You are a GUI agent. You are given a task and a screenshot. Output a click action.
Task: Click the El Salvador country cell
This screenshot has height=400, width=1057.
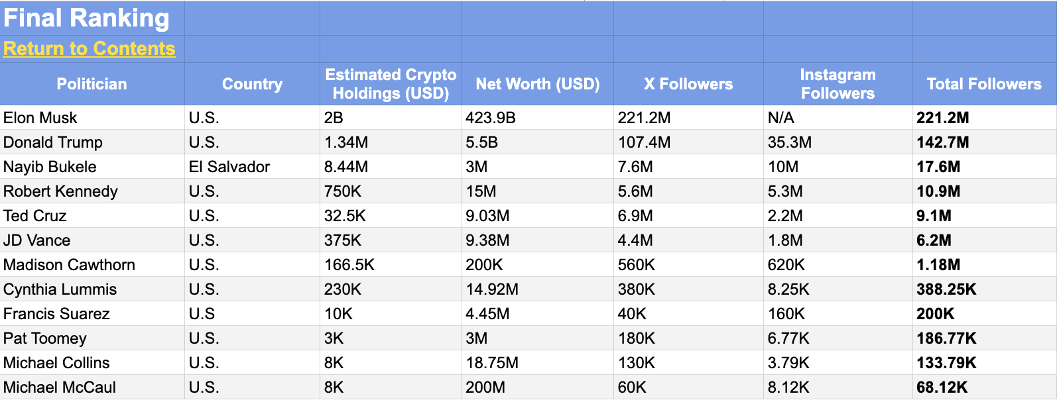229,167
